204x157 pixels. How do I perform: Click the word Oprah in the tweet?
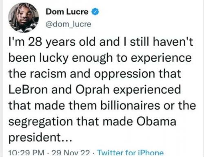[x=92, y=90]
